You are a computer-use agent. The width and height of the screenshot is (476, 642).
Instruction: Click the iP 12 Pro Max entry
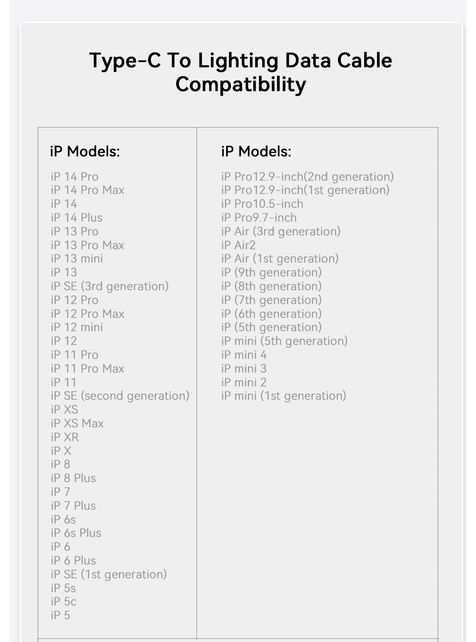click(88, 314)
